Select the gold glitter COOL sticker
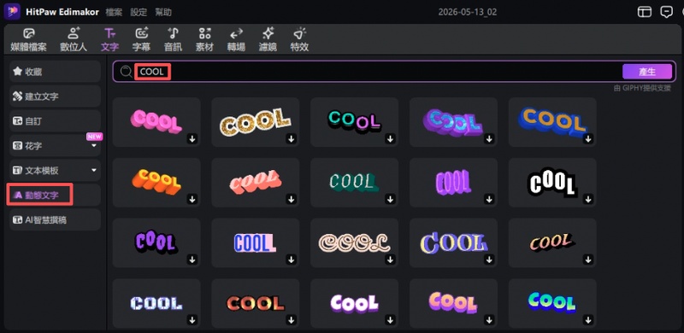This screenshot has width=684, height=333. pyautogui.click(x=255, y=122)
